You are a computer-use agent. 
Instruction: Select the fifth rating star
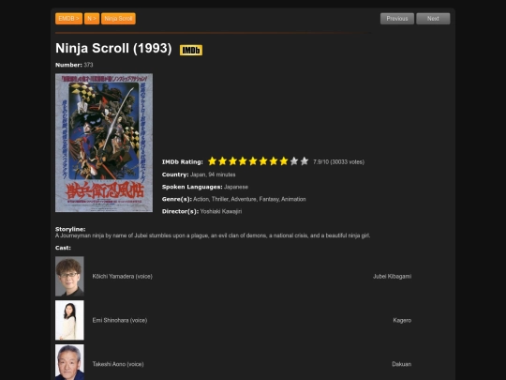tap(253, 161)
